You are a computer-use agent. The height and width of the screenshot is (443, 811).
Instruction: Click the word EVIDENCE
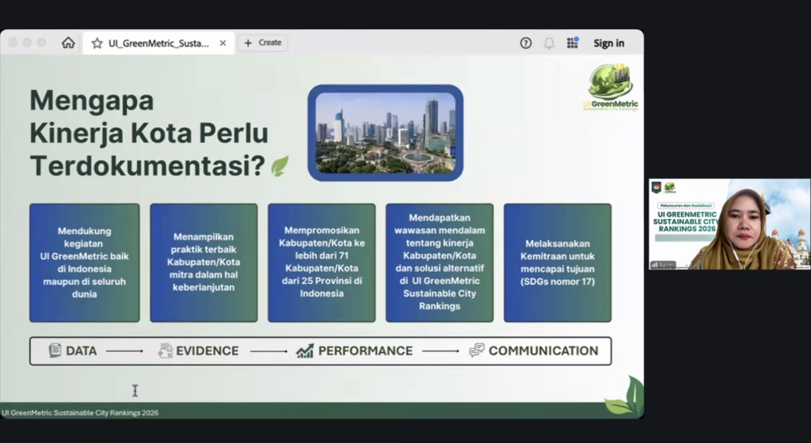(x=208, y=351)
